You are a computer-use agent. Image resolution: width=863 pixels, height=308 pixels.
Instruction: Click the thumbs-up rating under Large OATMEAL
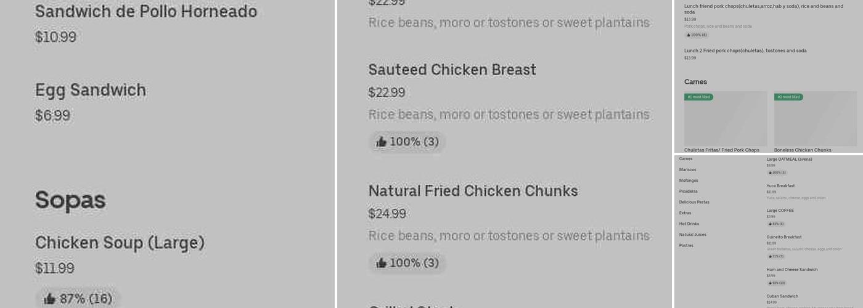pos(777,172)
